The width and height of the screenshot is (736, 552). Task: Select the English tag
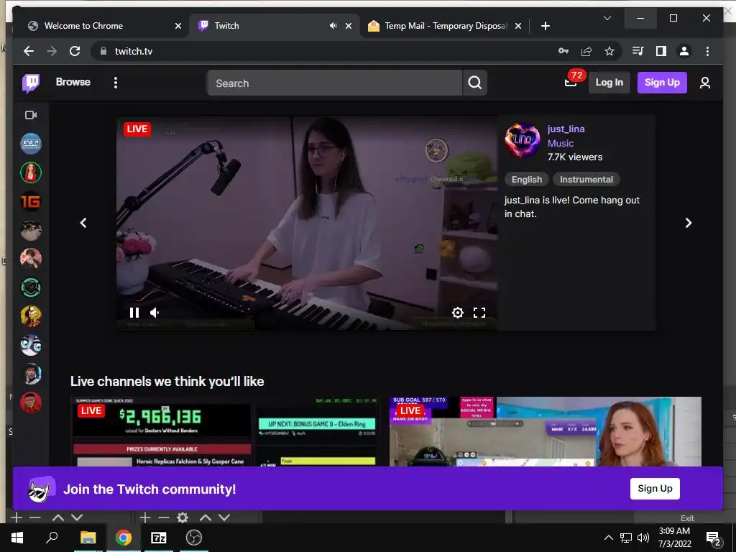pos(527,179)
